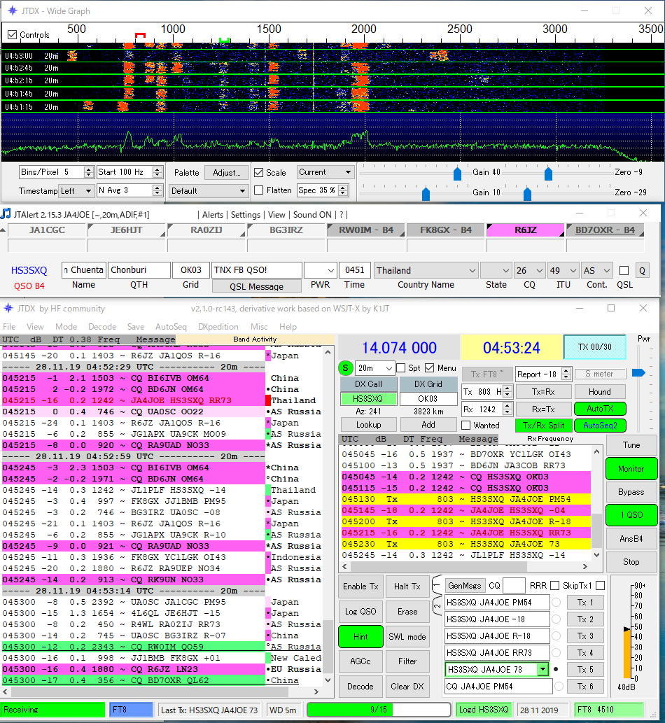Open the File menu in JTDX
The height and width of the screenshot is (723, 665).
pos(9,326)
